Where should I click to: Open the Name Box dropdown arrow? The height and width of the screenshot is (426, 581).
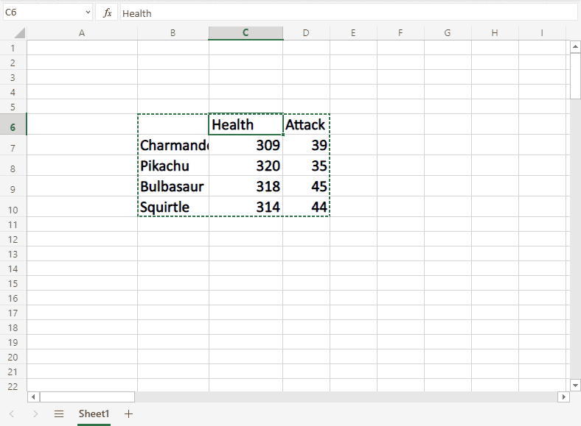88,13
